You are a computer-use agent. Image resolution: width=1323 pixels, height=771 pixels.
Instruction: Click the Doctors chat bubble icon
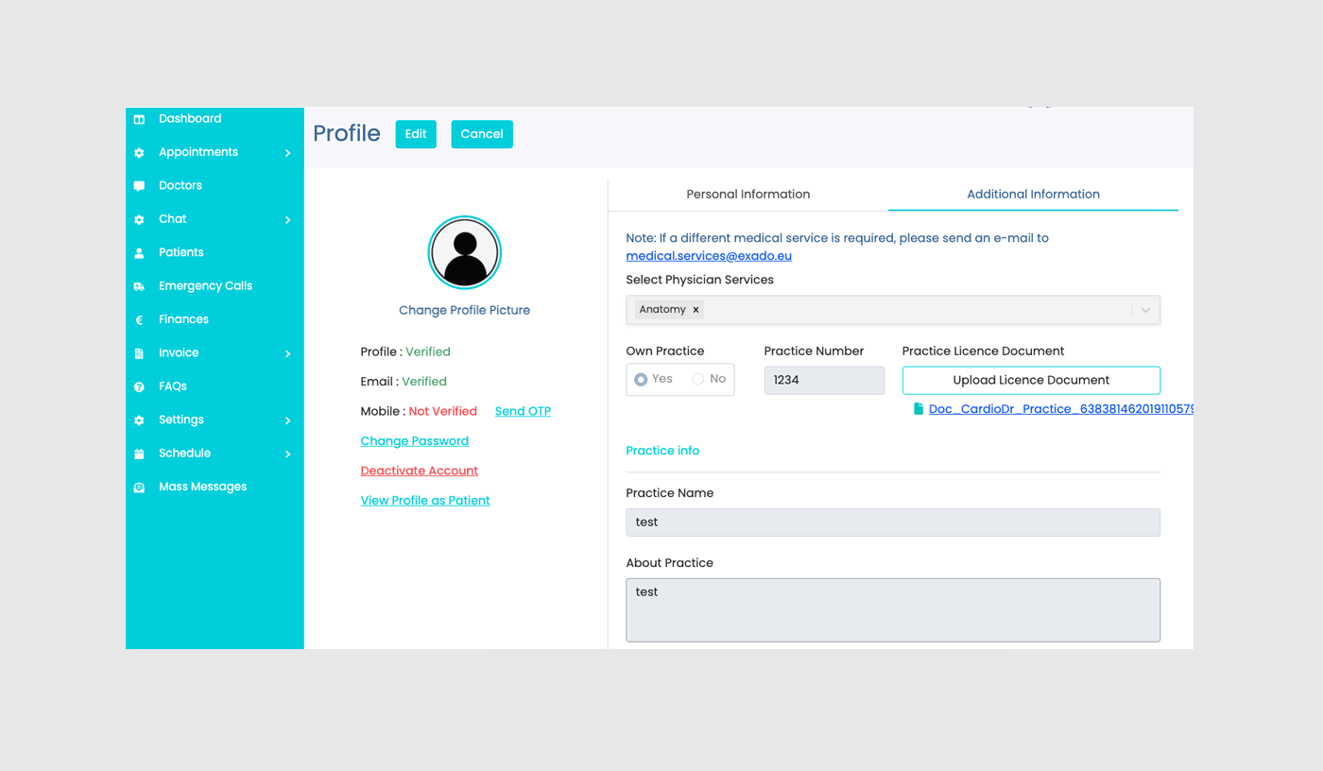pos(139,185)
